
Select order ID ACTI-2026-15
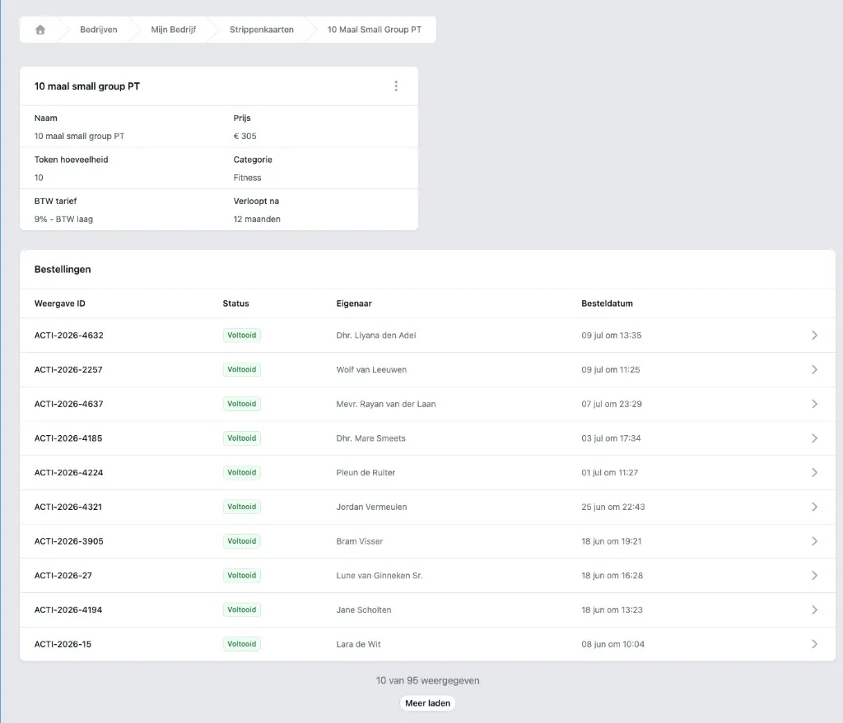[x=63, y=644]
